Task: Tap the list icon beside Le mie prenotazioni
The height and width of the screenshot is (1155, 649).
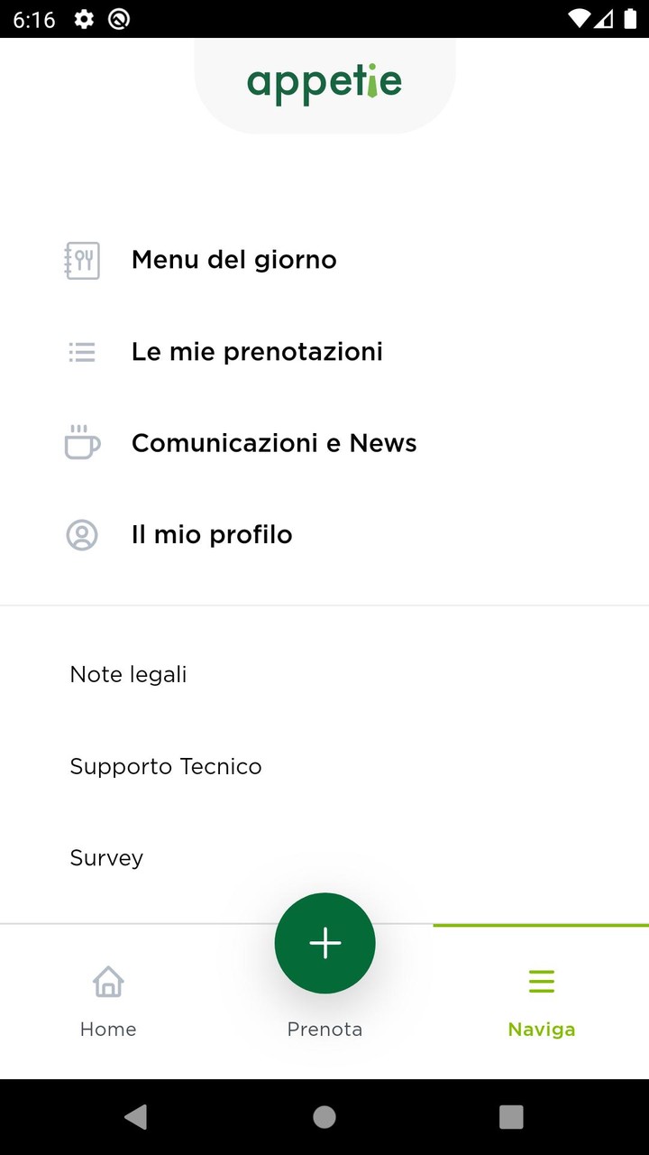Action: (x=82, y=352)
